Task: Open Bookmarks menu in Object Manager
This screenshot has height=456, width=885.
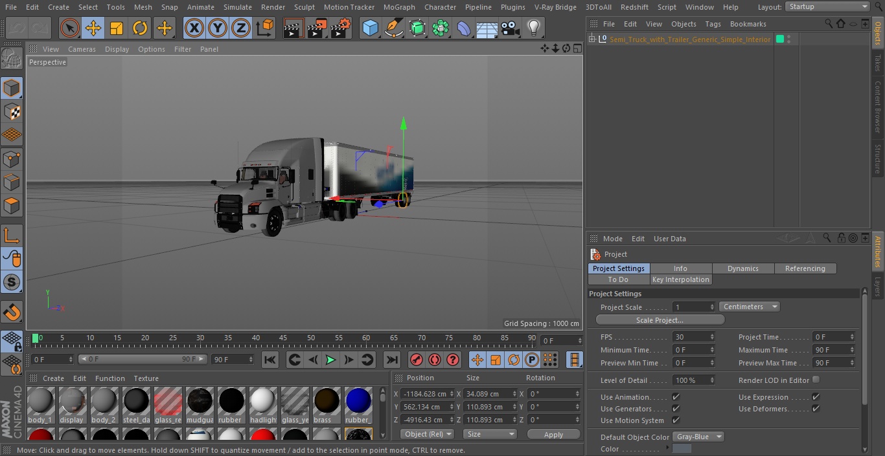Action: click(x=748, y=24)
